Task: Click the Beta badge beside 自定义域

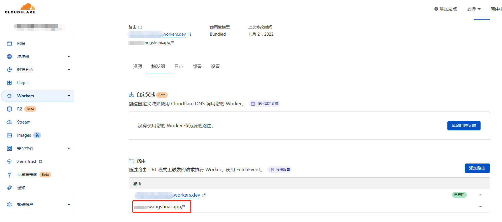Action: coord(162,95)
